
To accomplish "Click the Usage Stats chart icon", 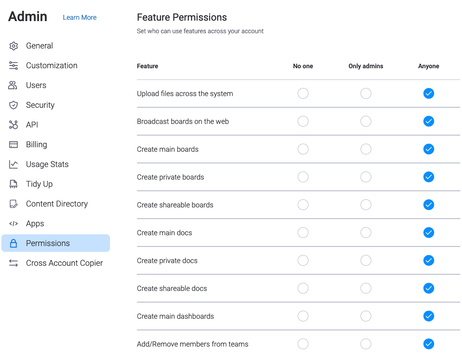I will coord(13,164).
